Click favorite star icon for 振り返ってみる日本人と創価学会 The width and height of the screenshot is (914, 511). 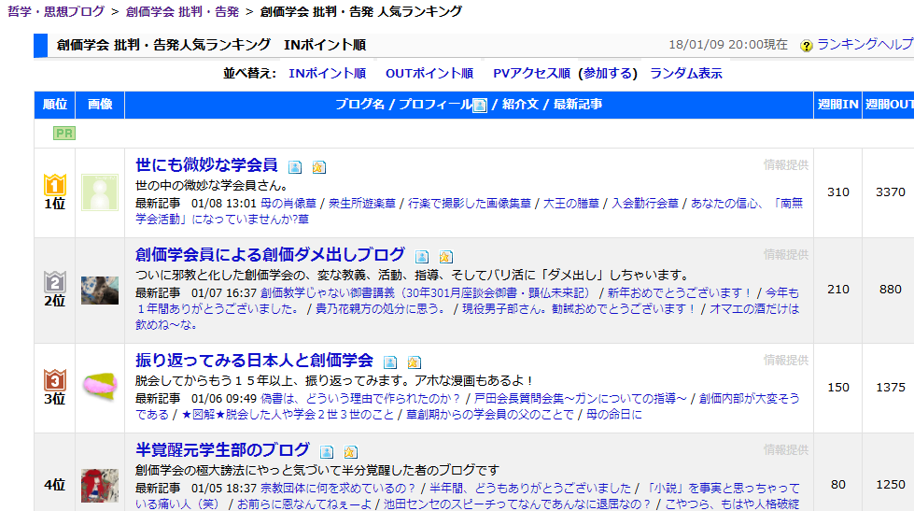click(414, 362)
